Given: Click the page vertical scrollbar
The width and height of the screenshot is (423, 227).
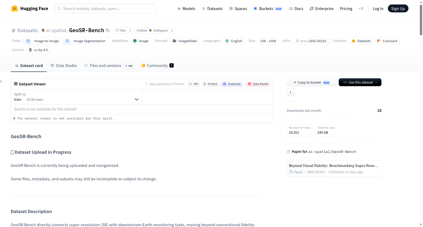Looking at the screenshot, I should [x=421, y=20].
